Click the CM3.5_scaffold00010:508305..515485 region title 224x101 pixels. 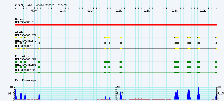[x=41, y=6]
